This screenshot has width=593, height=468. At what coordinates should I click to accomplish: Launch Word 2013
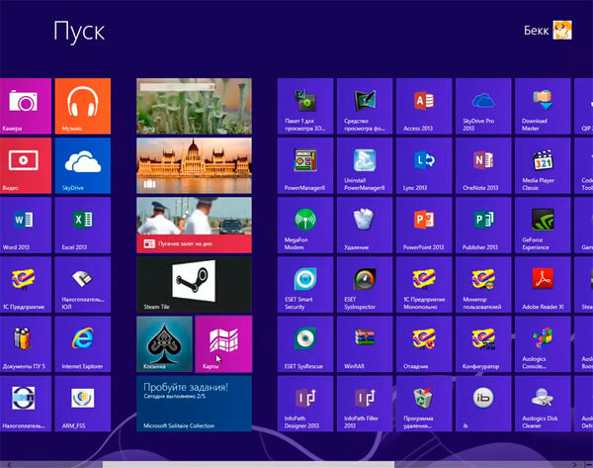tap(26, 225)
